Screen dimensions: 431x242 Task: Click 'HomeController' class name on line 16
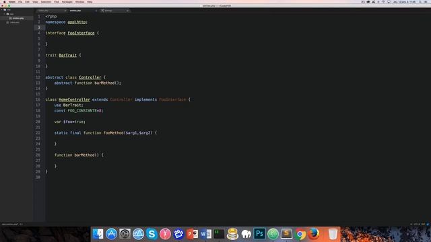[x=74, y=99]
